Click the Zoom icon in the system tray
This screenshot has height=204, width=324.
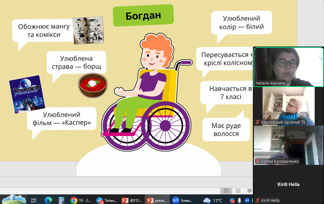(x=247, y=200)
